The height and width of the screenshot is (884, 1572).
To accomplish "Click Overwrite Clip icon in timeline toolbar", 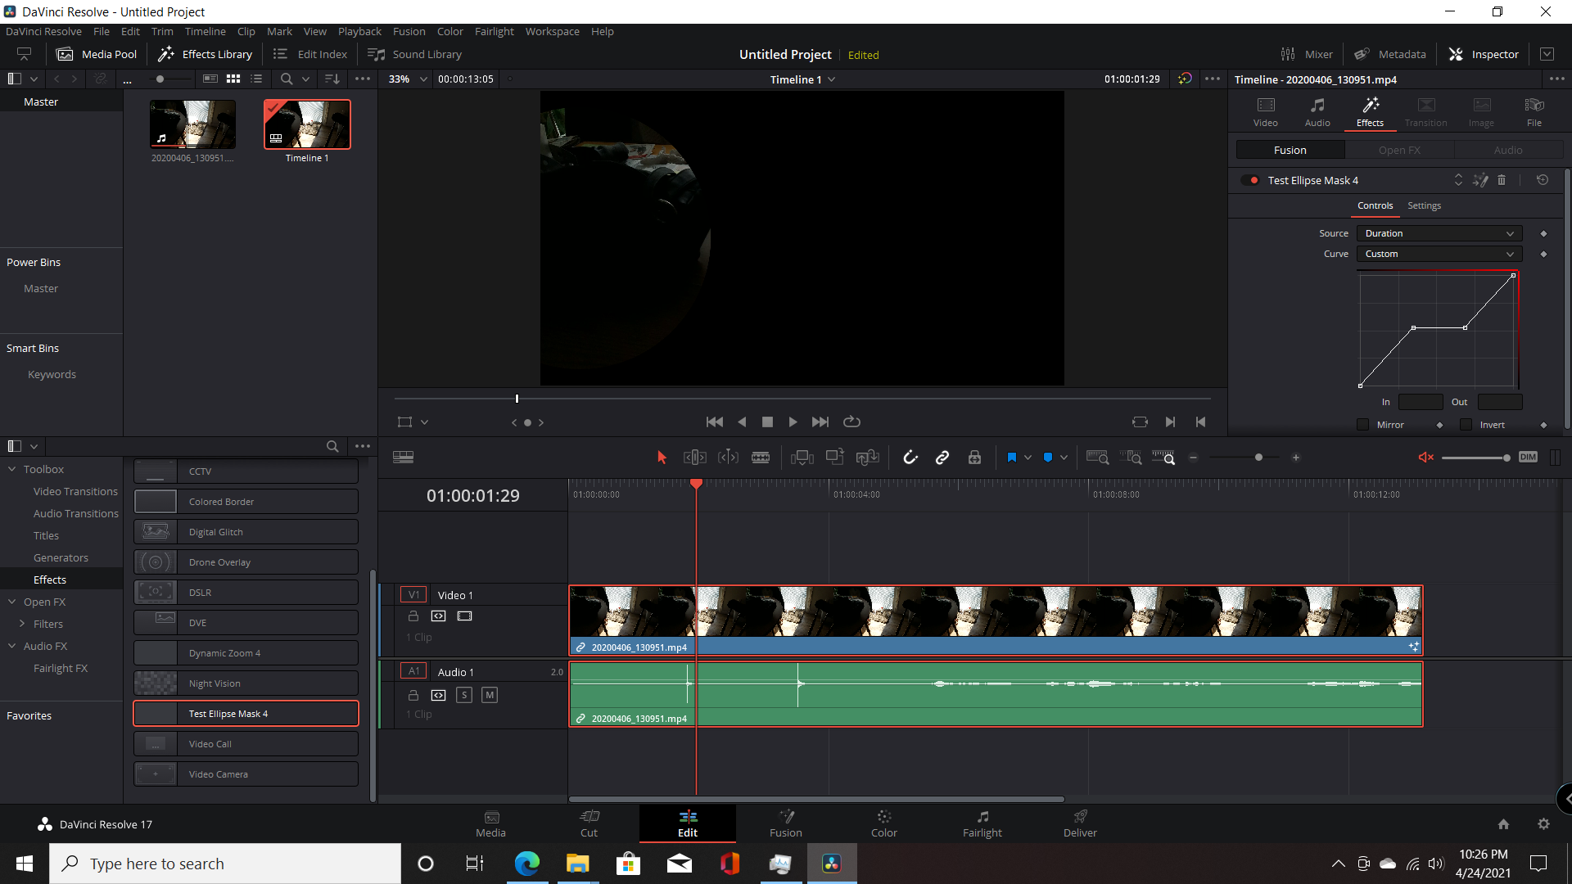I will (x=834, y=458).
